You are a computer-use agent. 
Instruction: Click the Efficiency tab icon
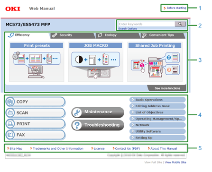[11, 35]
